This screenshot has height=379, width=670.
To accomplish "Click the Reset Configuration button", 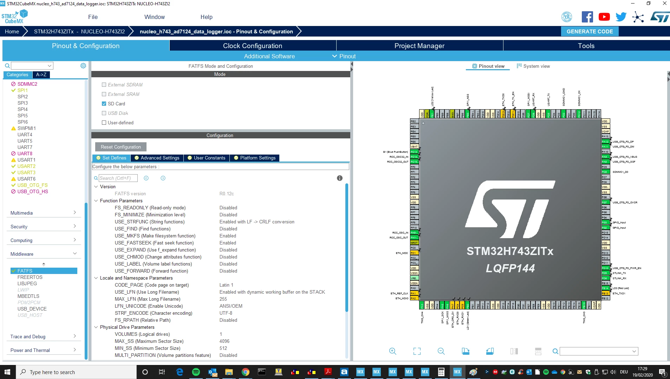I will (x=121, y=147).
